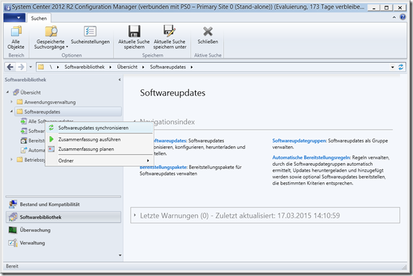Expand the Betriebssysteme tree node
Viewport: 413px width, 276px height.
pyautogui.click(x=12, y=159)
